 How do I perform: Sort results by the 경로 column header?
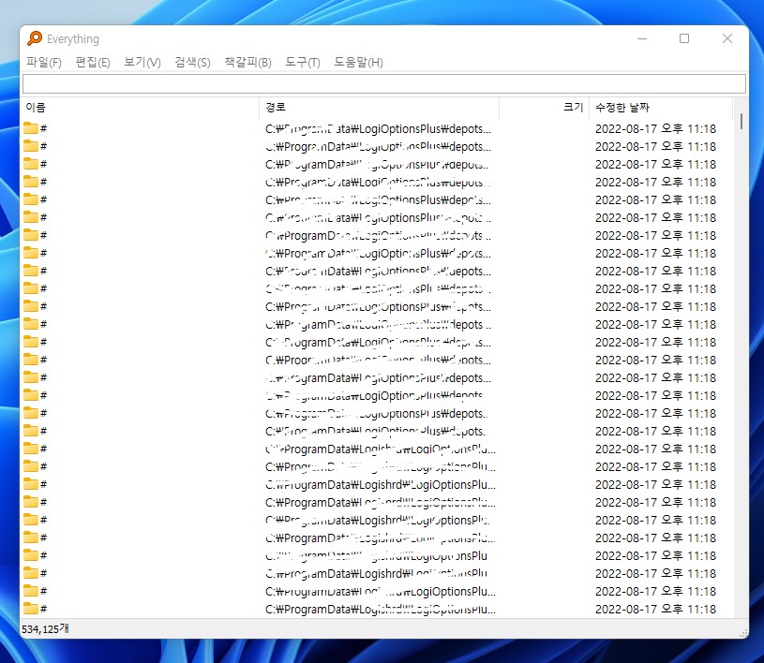coord(380,108)
